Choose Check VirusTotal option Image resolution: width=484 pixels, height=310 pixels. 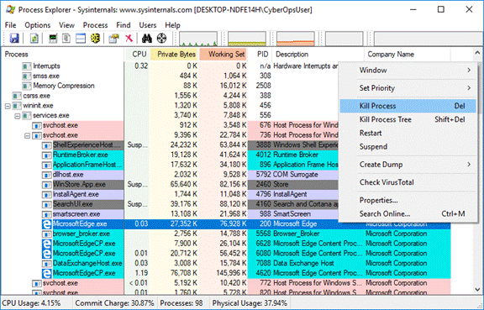[x=408, y=182]
